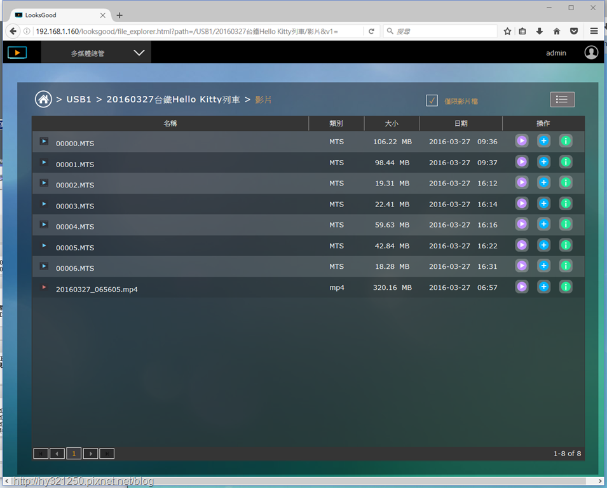Go to home folder via house icon
Viewport: 607px width, 488px height.
point(43,100)
